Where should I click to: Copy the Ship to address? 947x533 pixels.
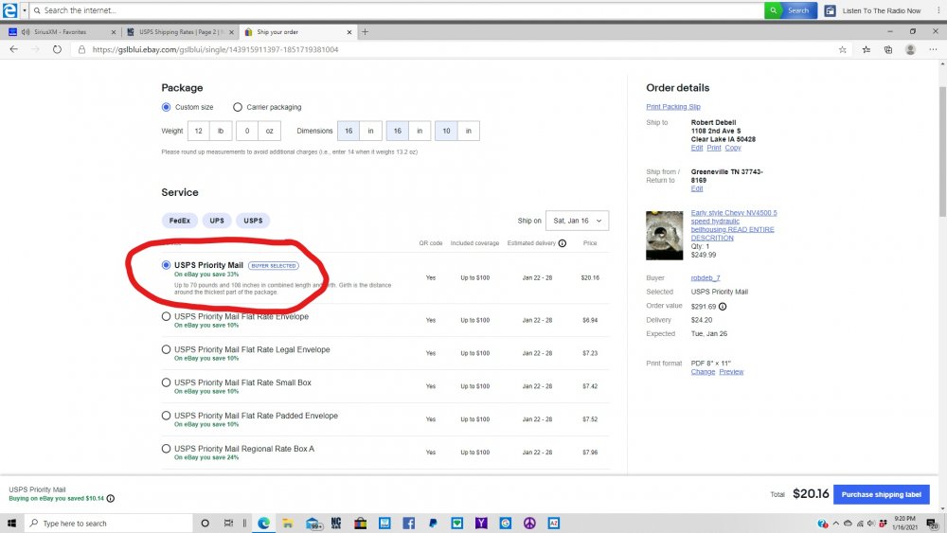(733, 148)
